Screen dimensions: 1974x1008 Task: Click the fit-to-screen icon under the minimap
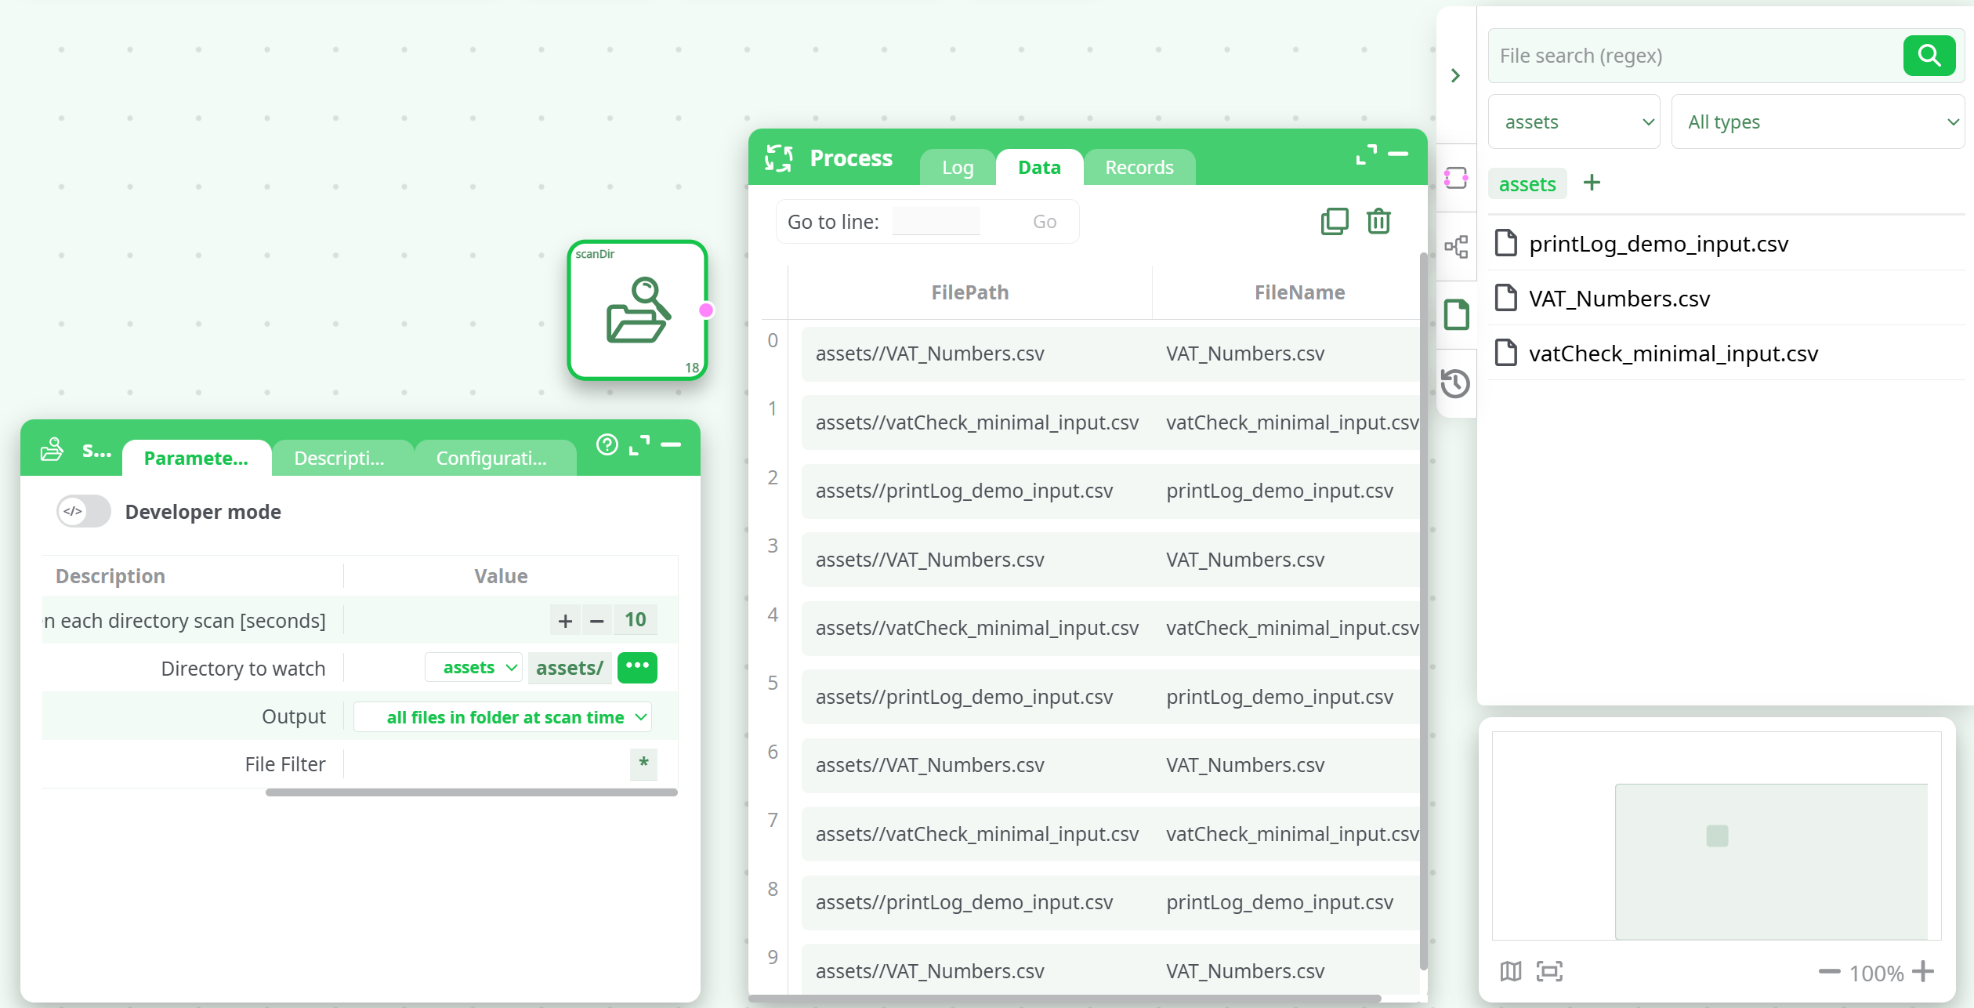[x=1549, y=972]
